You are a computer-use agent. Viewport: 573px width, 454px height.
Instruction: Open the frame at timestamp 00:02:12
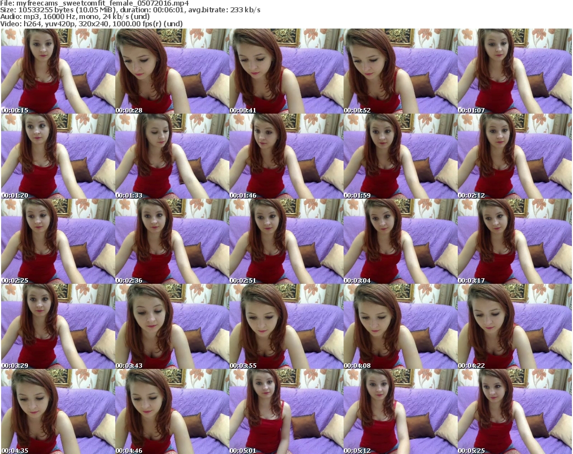[x=515, y=156]
